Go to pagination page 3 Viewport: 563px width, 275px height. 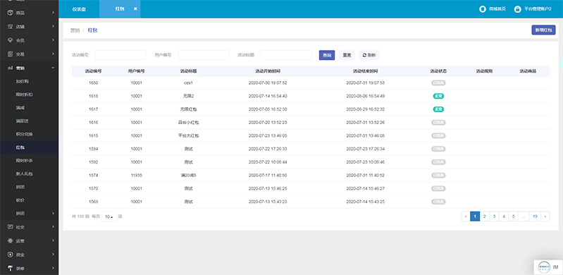click(x=494, y=216)
